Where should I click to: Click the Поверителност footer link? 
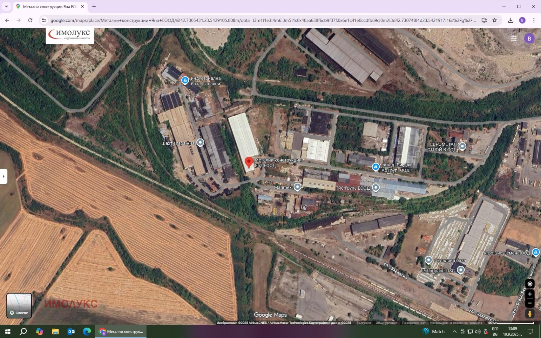414,323
